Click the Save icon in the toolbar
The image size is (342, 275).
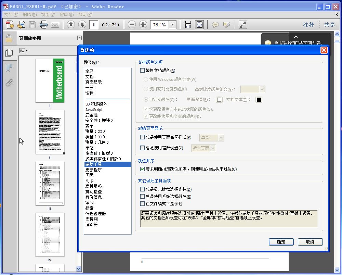(x=32, y=24)
